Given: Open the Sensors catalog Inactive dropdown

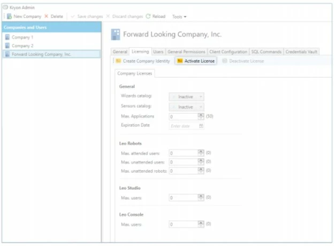Looking at the screenshot, I should tap(186, 107).
